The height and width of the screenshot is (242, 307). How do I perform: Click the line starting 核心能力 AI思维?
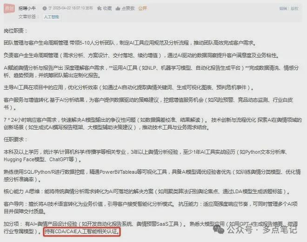[147, 191]
